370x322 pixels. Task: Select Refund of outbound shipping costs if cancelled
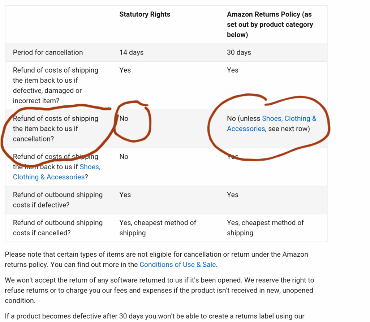58,228
